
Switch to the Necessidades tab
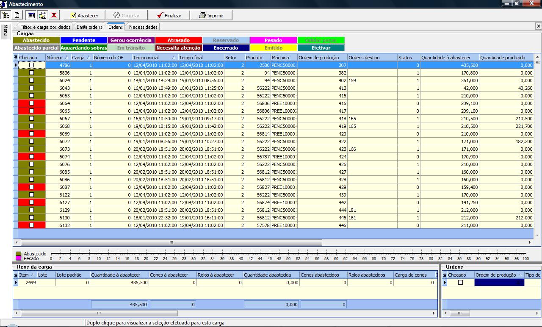click(143, 27)
